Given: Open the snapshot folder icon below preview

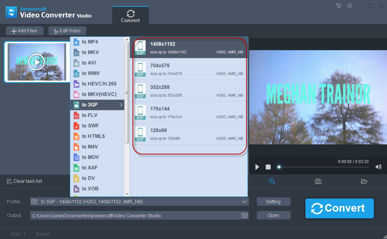Looking at the screenshot, I should [x=364, y=181].
